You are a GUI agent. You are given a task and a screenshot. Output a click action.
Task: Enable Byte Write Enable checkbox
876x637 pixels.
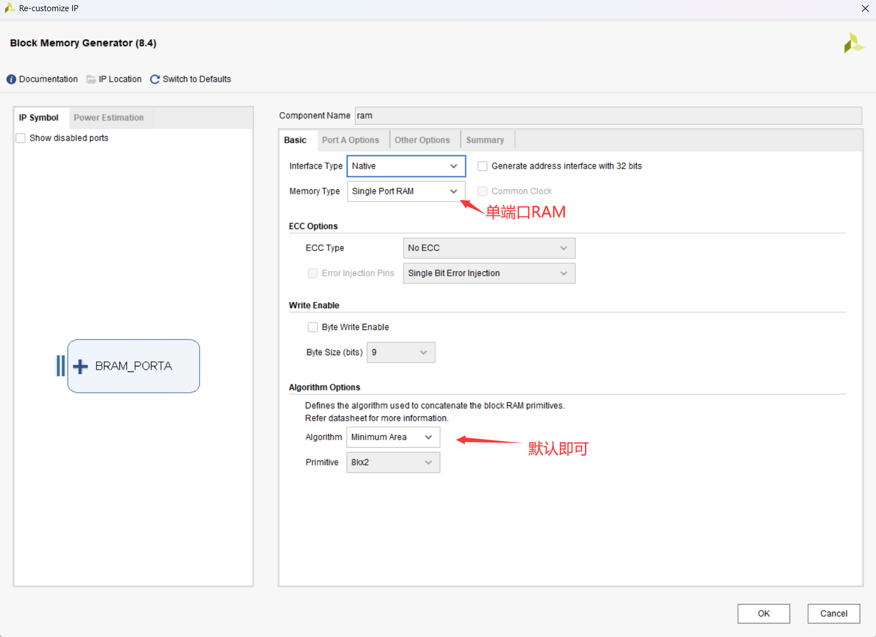313,327
